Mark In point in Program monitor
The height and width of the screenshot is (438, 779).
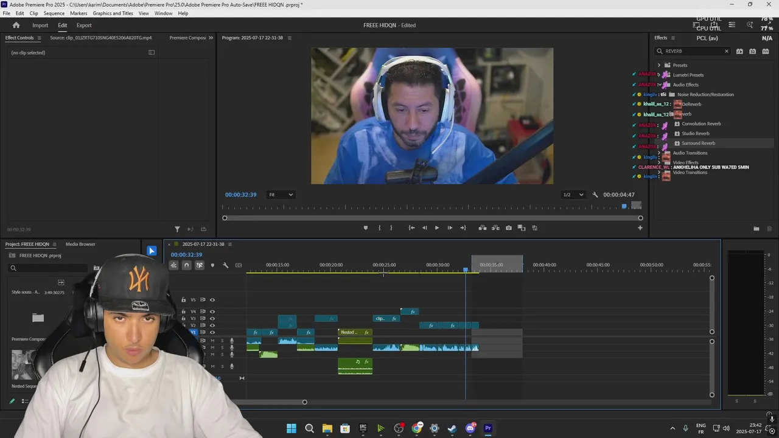(379, 228)
